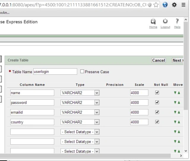Click the Cancel button
Image resolution: width=190 pixels, height=161 pixels.
coord(159,60)
